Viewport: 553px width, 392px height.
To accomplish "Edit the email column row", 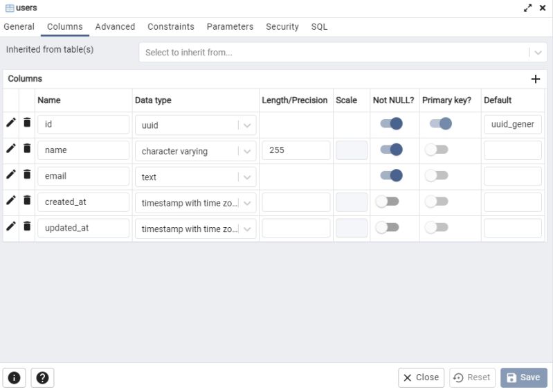I will click(x=11, y=175).
